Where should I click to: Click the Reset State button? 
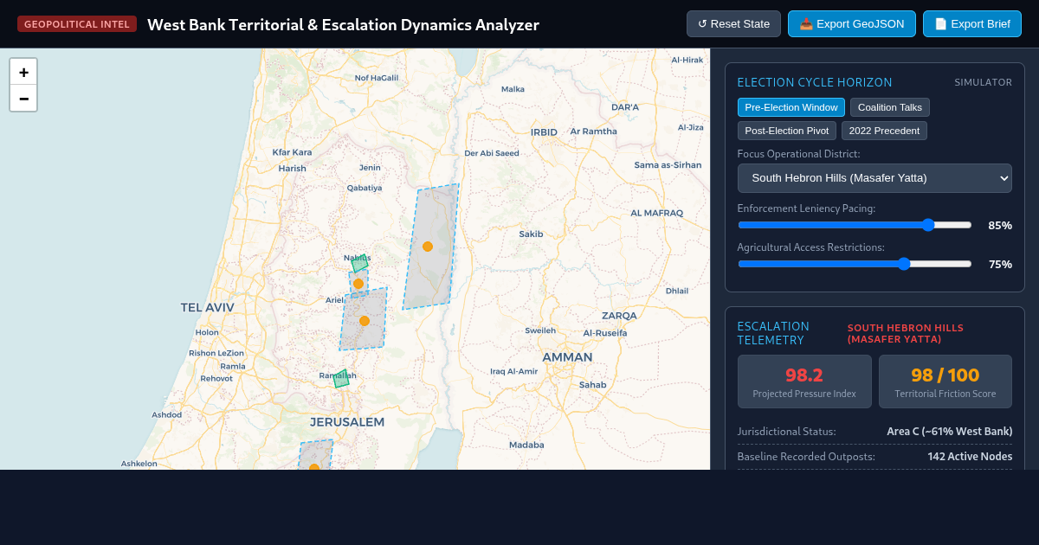coord(733,24)
